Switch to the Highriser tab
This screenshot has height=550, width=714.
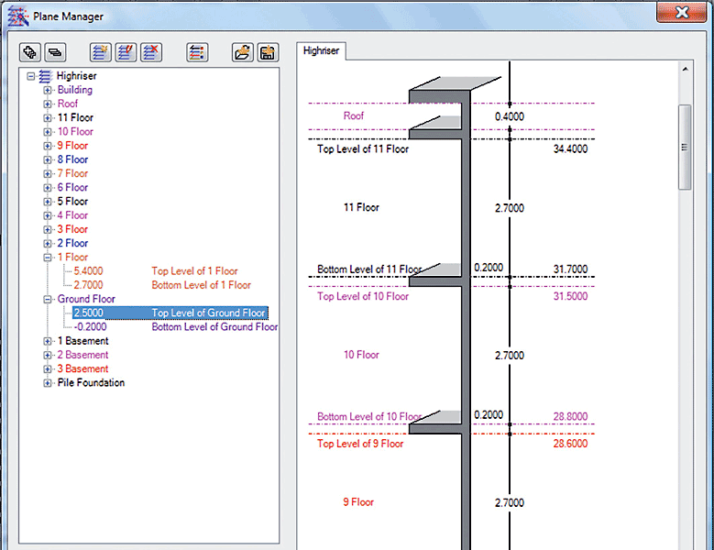321,51
